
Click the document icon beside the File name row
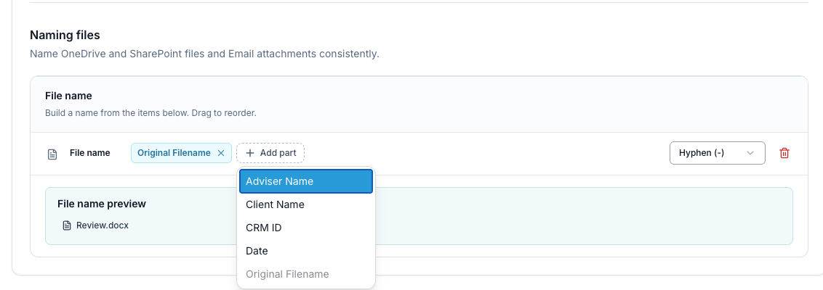pyautogui.click(x=52, y=154)
